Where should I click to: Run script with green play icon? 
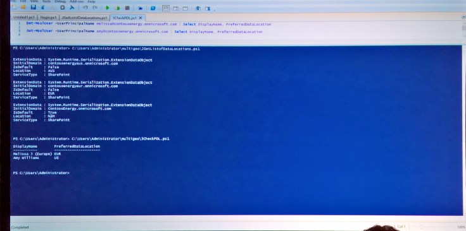pyautogui.click(x=108, y=8)
